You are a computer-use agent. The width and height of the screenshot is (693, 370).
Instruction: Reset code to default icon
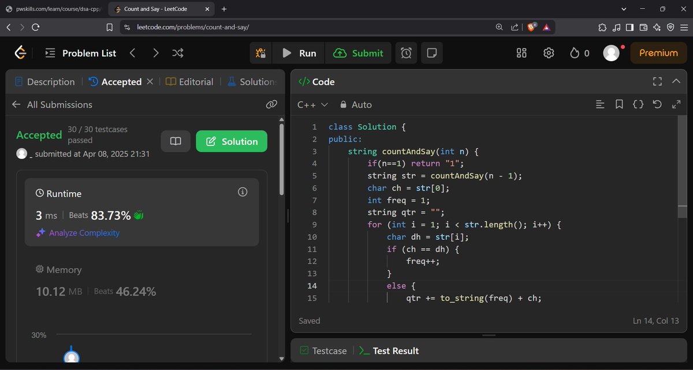point(657,104)
